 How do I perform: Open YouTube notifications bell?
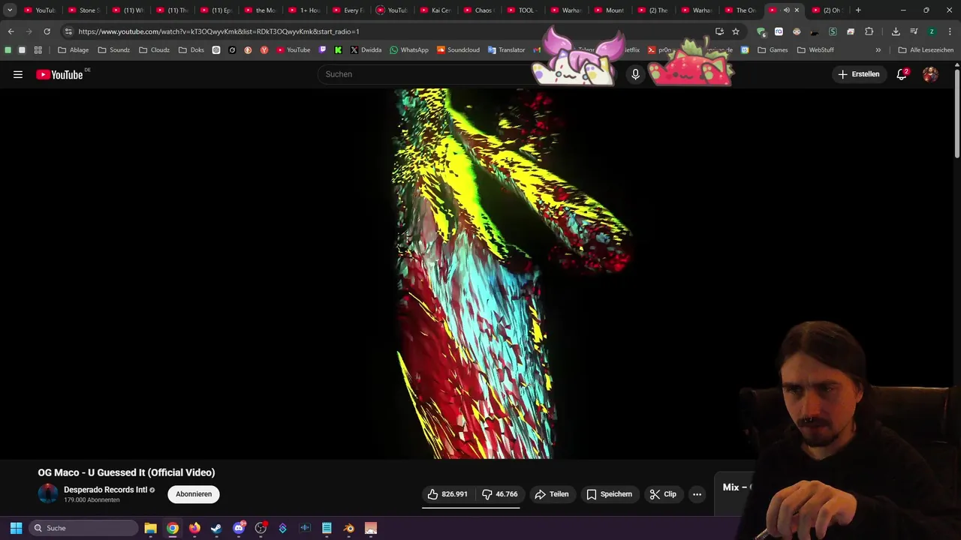(902, 74)
